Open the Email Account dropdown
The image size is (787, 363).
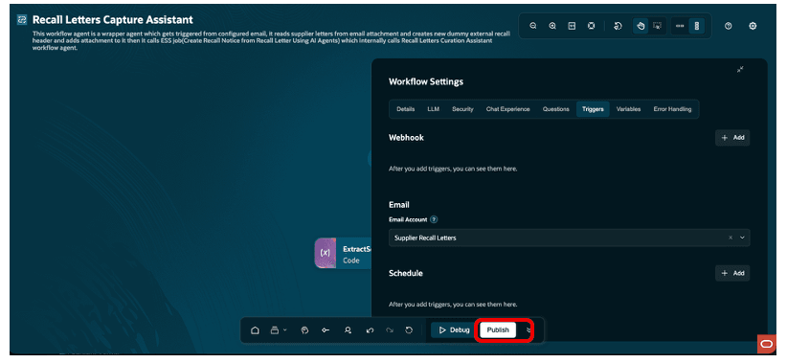[x=569, y=238]
